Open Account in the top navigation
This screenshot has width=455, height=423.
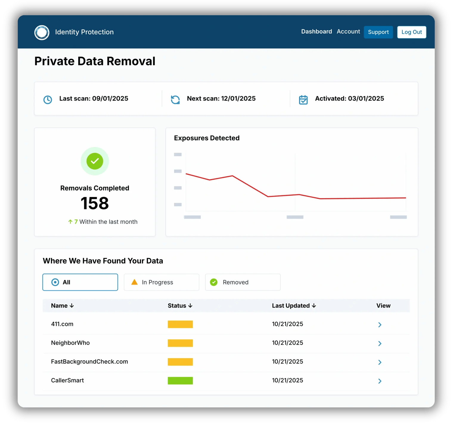click(x=348, y=32)
